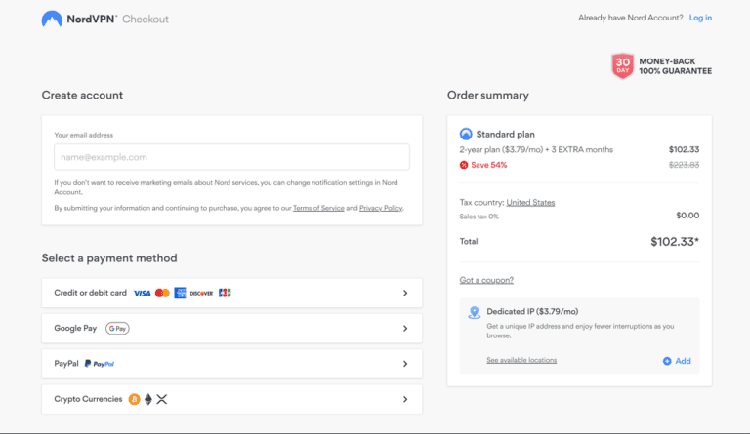Click the Dedicated IP location icon

click(x=474, y=313)
